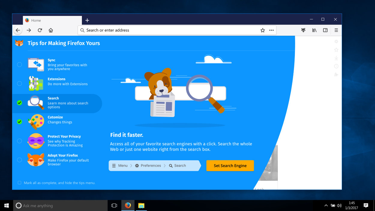The height and width of the screenshot is (211, 375).
Task: Mark the Sync tip as complete
Action: click(x=19, y=65)
